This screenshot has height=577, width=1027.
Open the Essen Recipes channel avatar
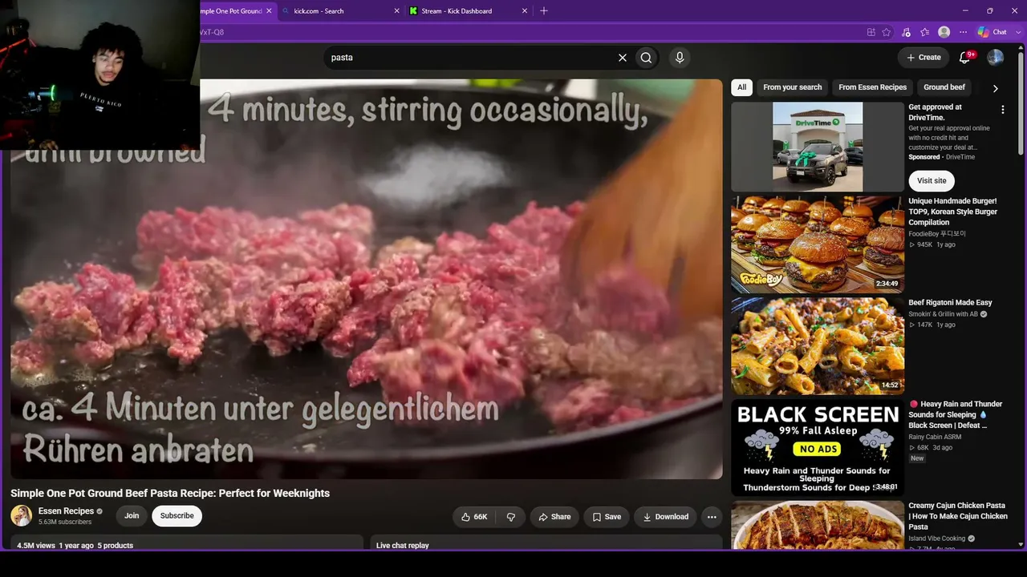(x=21, y=516)
